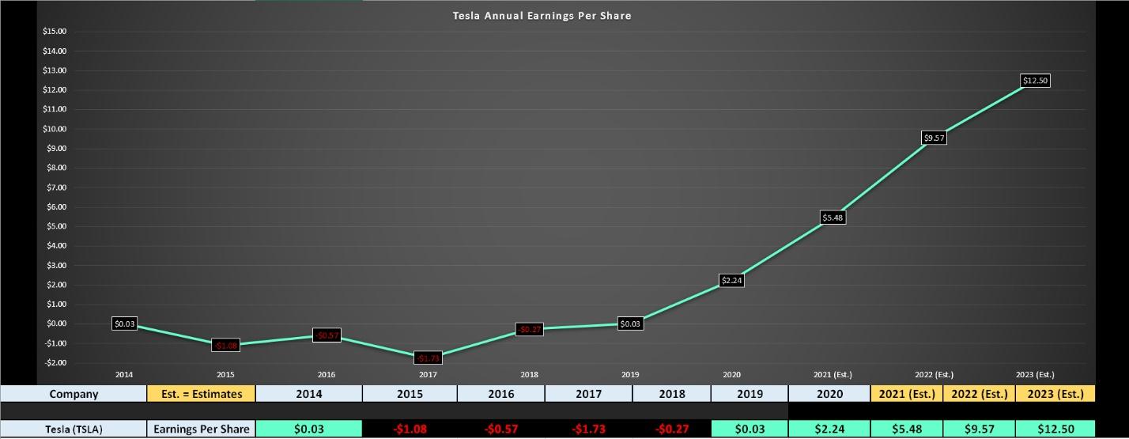The height and width of the screenshot is (439, 1129).
Task: Click the red -$0.57 table cell
Action: pos(501,429)
